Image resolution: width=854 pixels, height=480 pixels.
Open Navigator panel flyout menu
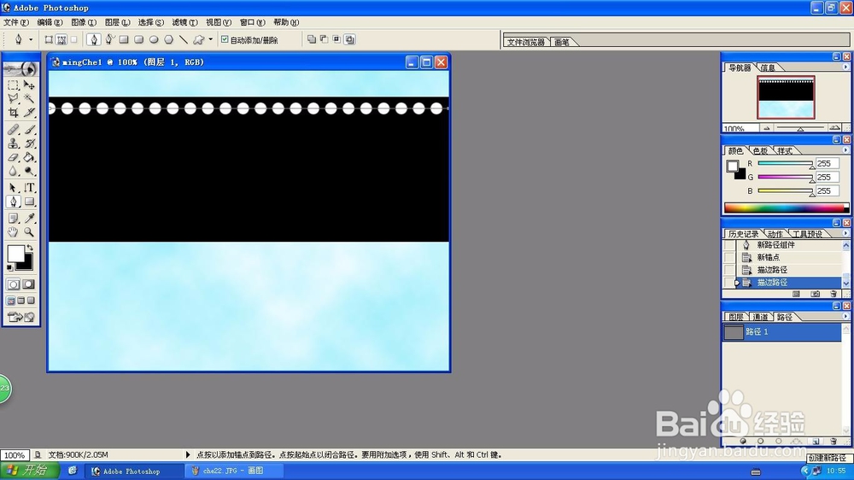click(845, 67)
